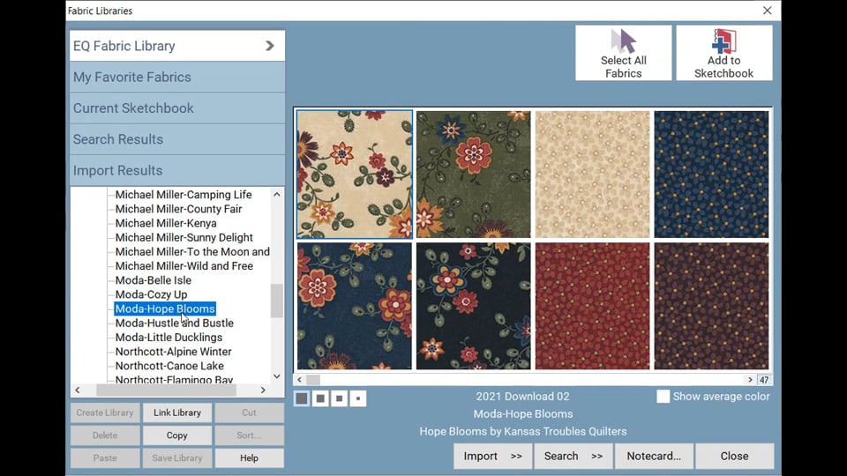Click the Link Library button

[177, 413]
